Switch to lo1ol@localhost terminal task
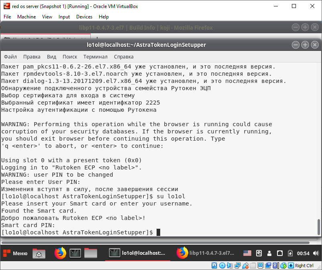The image size is (322, 270). pyautogui.click(x=138, y=253)
